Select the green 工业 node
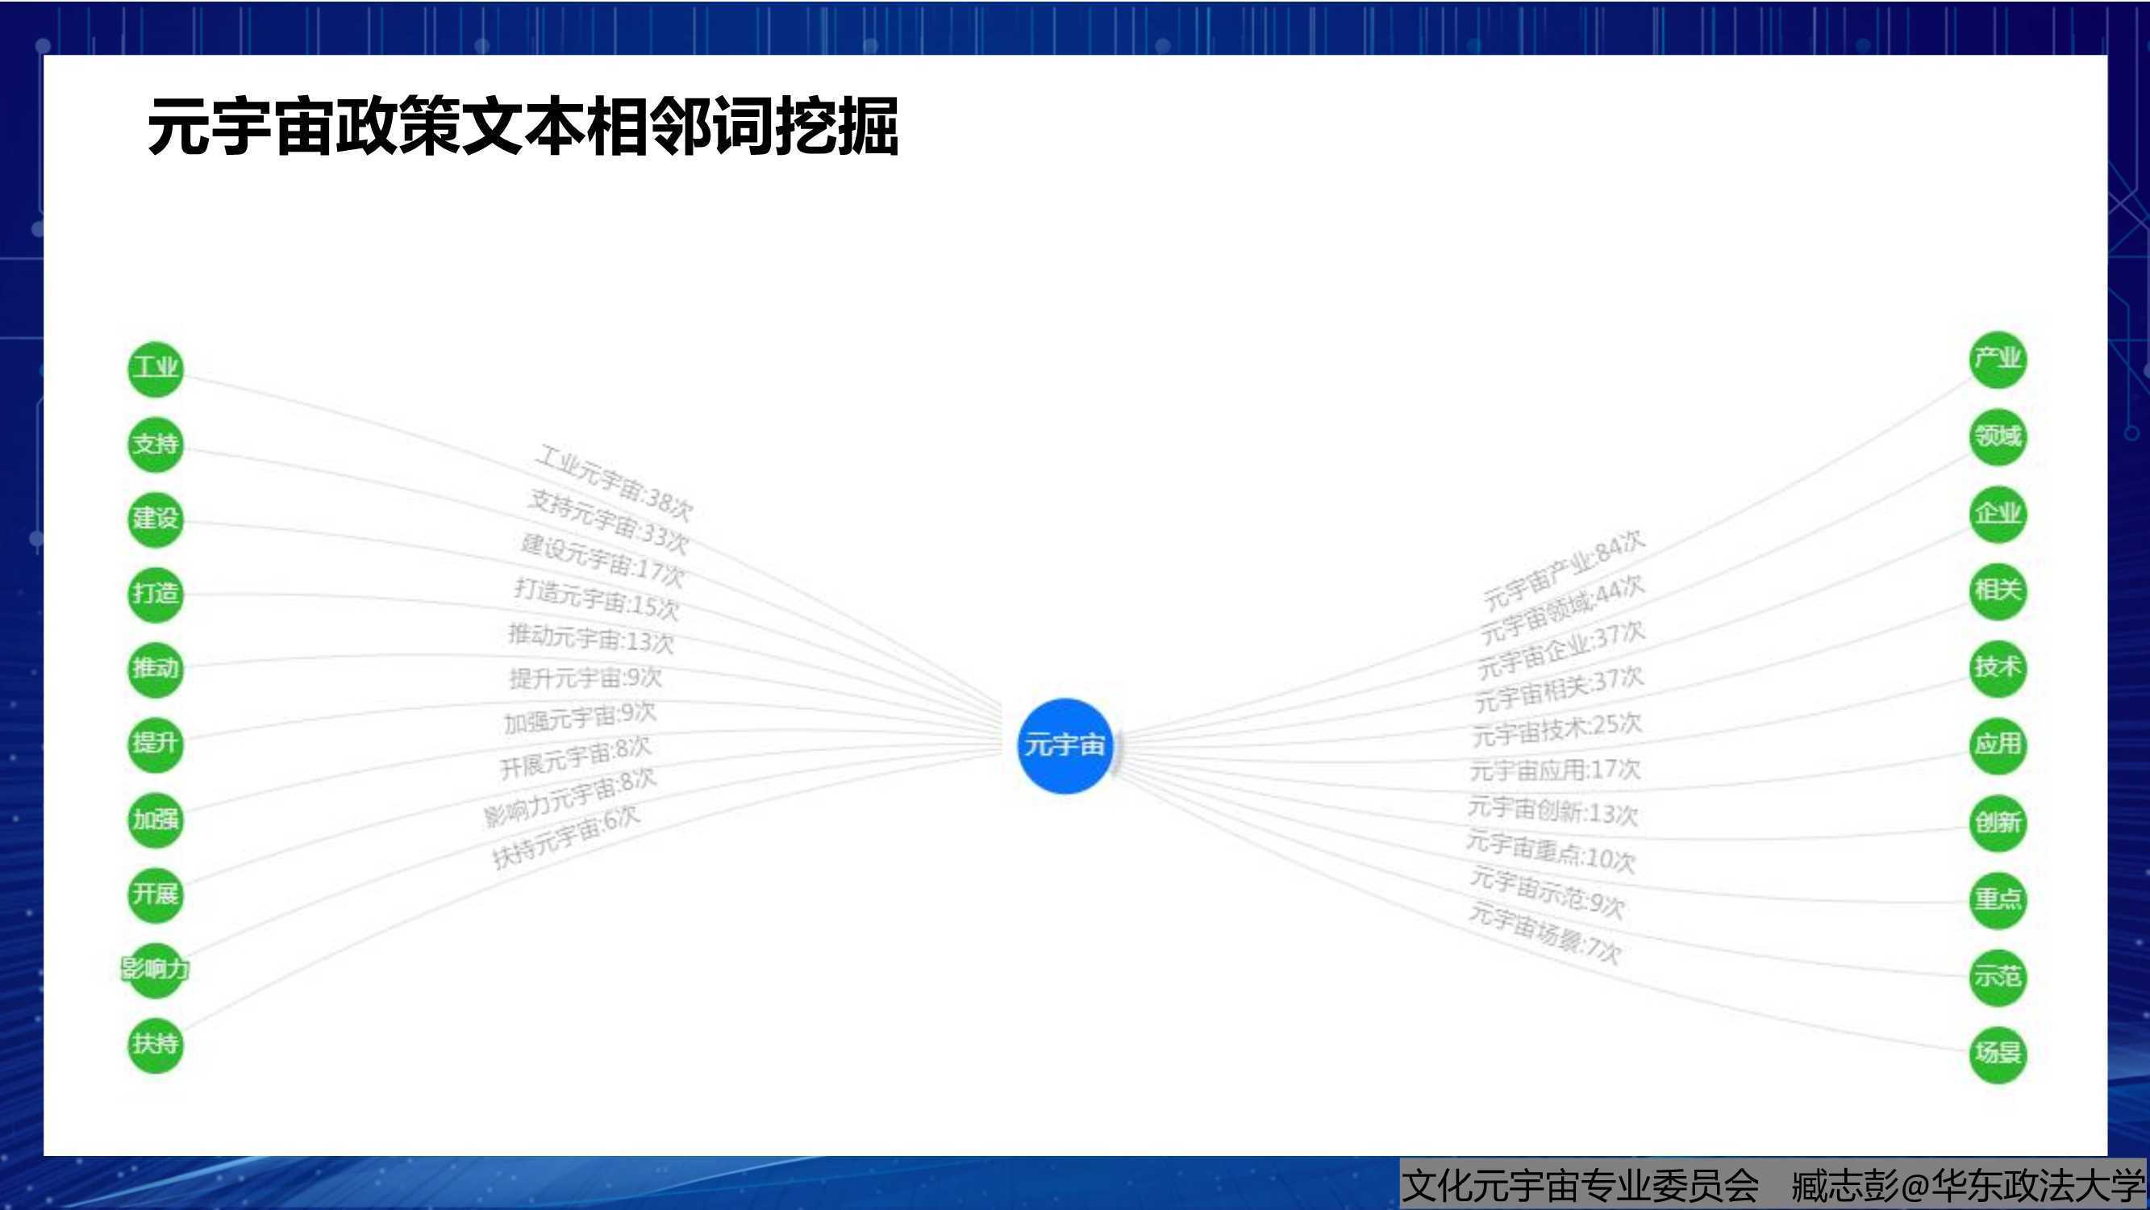The width and height of the screenshot is (2150, 1210). click(155, 369)
